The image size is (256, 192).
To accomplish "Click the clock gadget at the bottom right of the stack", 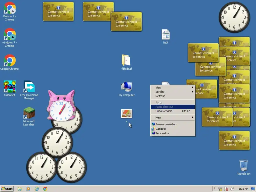I will [71, 167].
